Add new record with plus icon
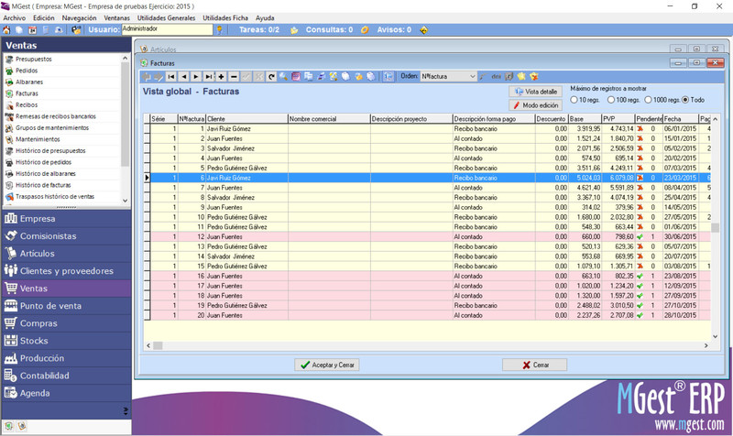 (221, 77)
